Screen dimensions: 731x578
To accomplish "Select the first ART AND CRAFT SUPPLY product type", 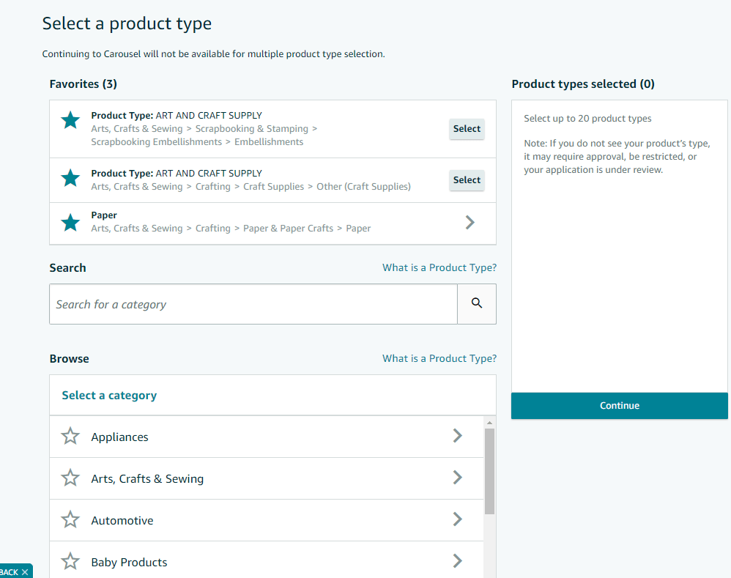I will click(x=467, y=129).
